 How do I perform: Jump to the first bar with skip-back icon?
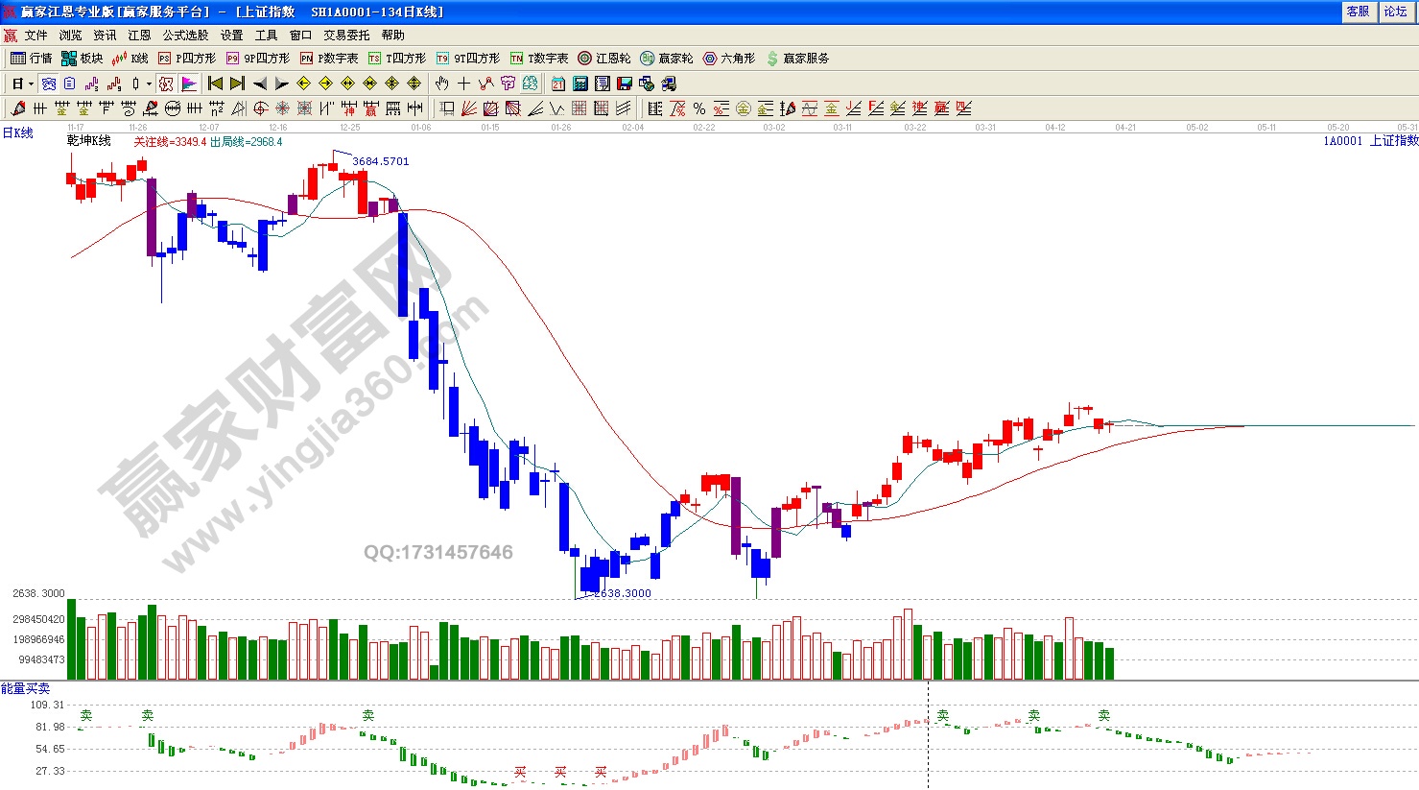pyautogui.click(x=215, y=84)
